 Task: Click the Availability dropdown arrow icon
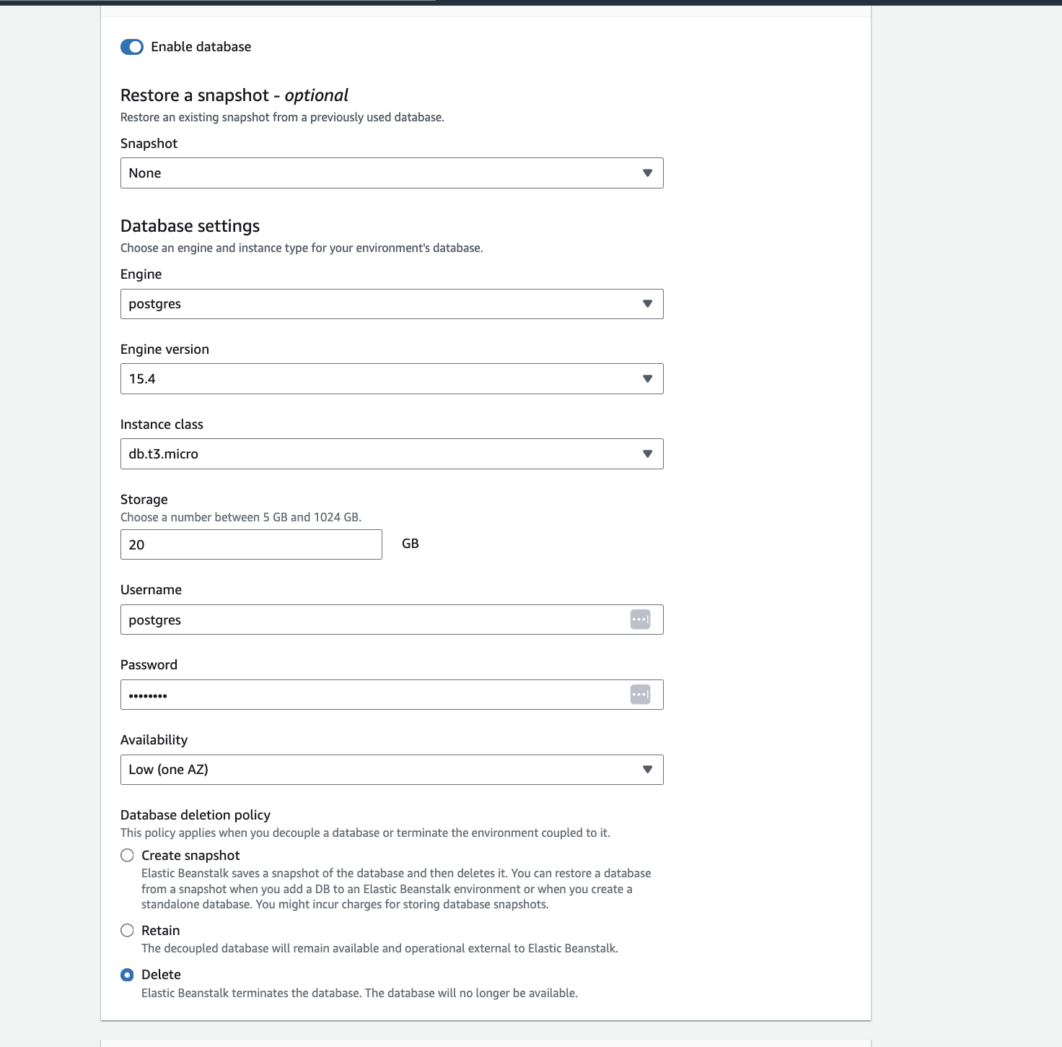[647, 770]
